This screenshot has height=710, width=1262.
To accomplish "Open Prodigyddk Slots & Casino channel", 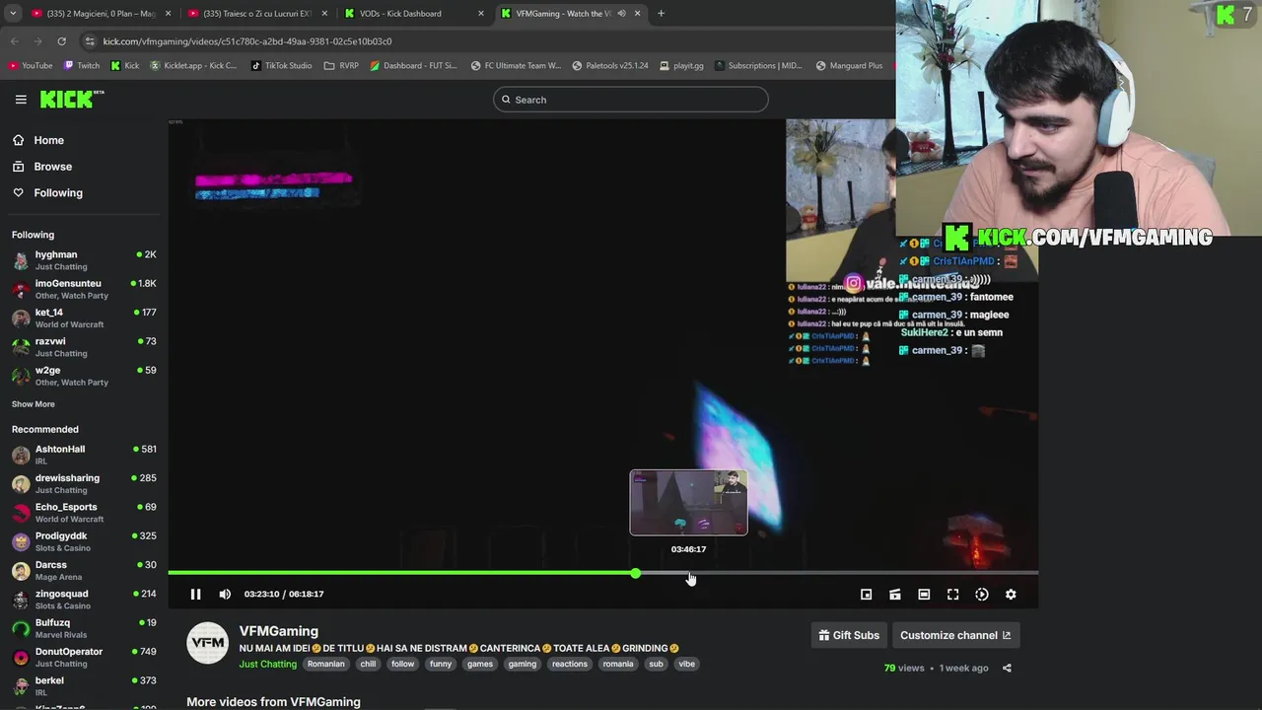I will pyautogui.click(x=84, y=541).
